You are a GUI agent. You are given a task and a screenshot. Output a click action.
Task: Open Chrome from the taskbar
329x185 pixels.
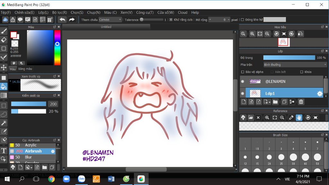(51, 179)
